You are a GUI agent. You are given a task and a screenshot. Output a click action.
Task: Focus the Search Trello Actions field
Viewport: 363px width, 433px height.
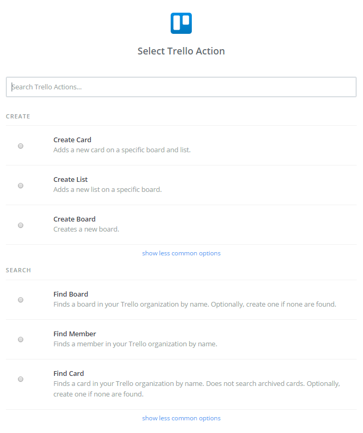(181, 87)
